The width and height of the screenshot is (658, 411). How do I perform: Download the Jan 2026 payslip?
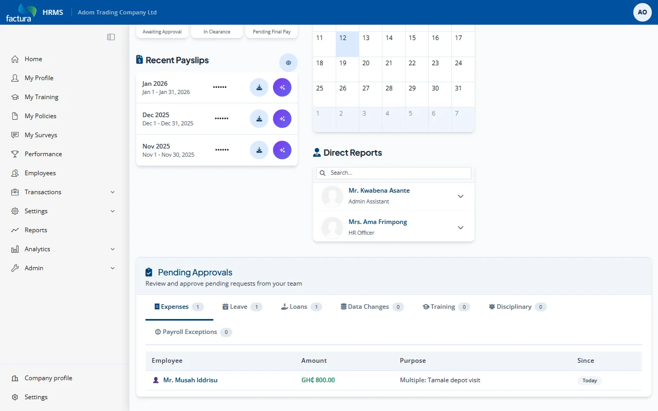[x=259, y=87]
